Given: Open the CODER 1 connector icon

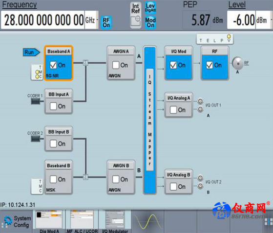Looking at the screenshot, I should tap(36, 101).
